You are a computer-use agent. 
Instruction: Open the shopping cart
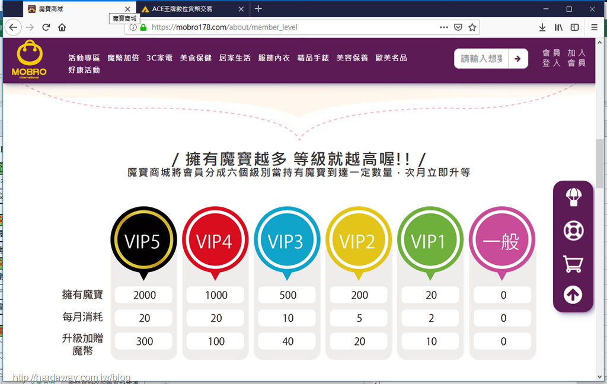pyautogui.click(x=573, y=264)
